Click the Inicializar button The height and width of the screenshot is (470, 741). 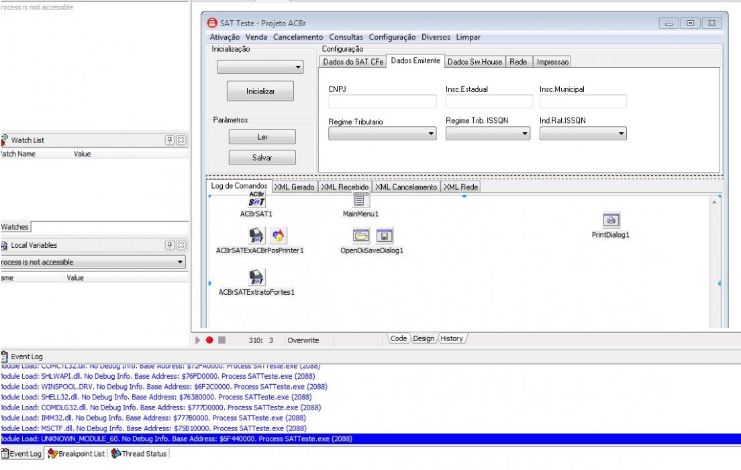[260, 91]
